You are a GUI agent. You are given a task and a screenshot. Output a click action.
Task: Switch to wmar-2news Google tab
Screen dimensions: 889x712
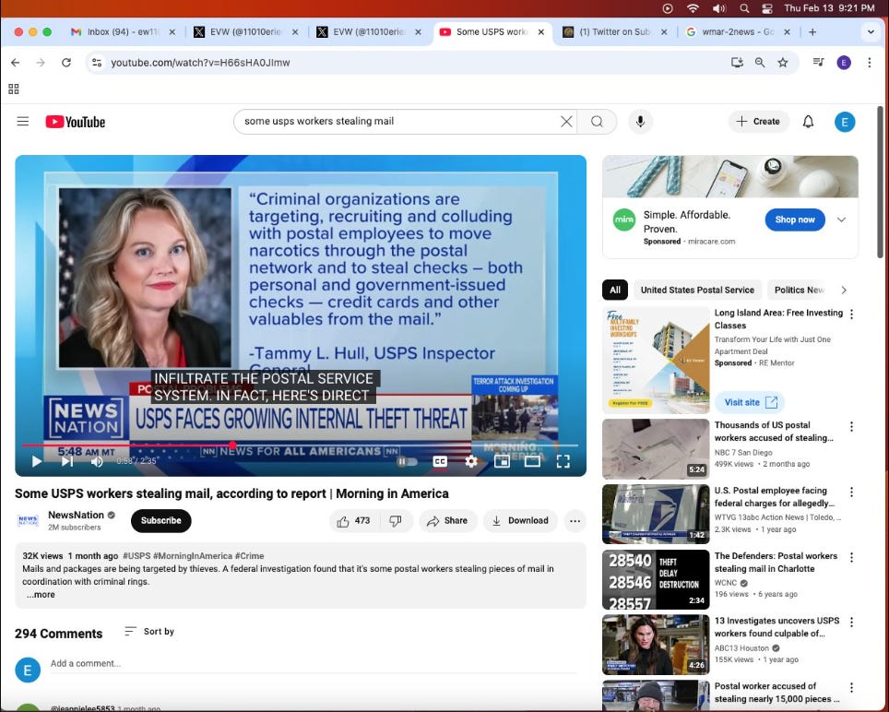click(738, 31)
